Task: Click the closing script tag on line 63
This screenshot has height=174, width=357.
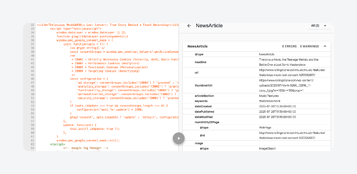Action: [57, 144]
